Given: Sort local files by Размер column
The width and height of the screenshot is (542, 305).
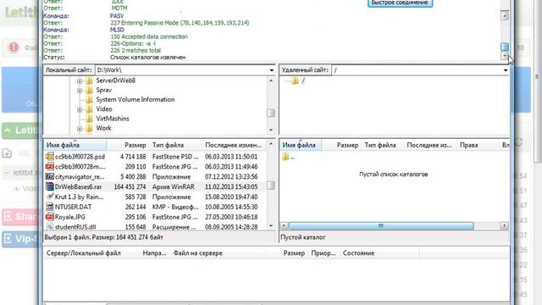Looking at the screenshot, I should coord(128,145).
